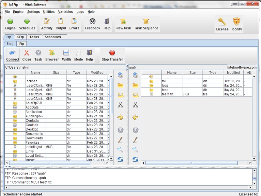Screen dimensions: 261x196
Task: Click the red Stop Transfer button
Action: (112, 53)
